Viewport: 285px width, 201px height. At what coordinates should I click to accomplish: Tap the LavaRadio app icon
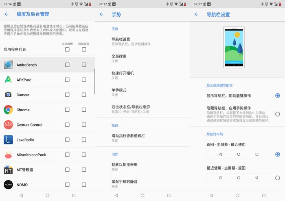(8, 140)
